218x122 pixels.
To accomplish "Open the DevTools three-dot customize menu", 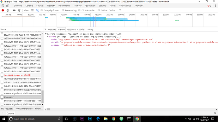I will (x=215, y=6).
